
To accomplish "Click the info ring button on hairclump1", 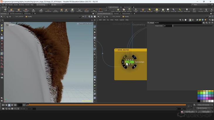I will pyautogui.click(x=123, y=62).
